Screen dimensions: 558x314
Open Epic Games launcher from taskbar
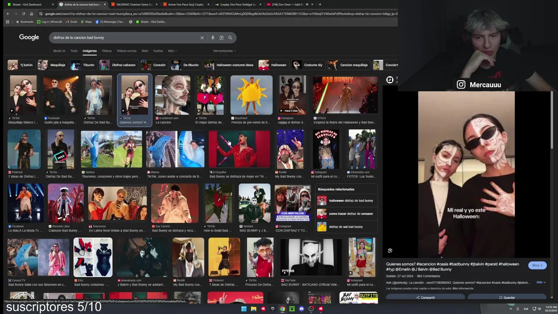(272, 309)
